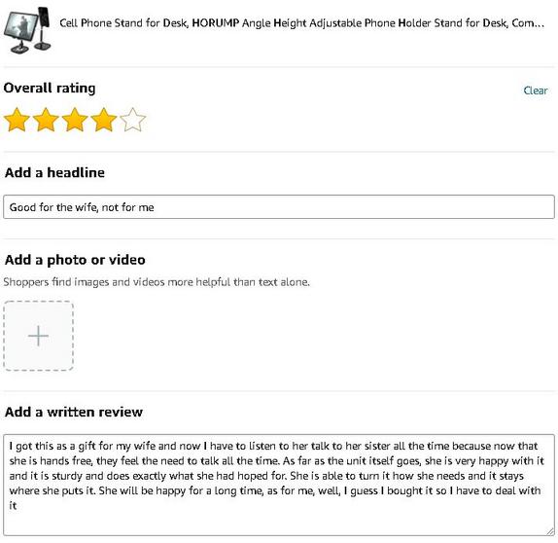Open the Cell Phone Stand product title
The width and height of the screenshot is (558, 543).
[301, 23]
